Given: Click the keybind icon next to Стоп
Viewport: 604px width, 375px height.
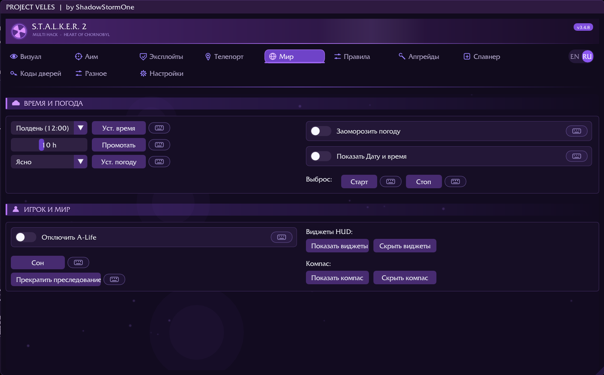Looking at the screenshot, I should click(x=456, y=181).
